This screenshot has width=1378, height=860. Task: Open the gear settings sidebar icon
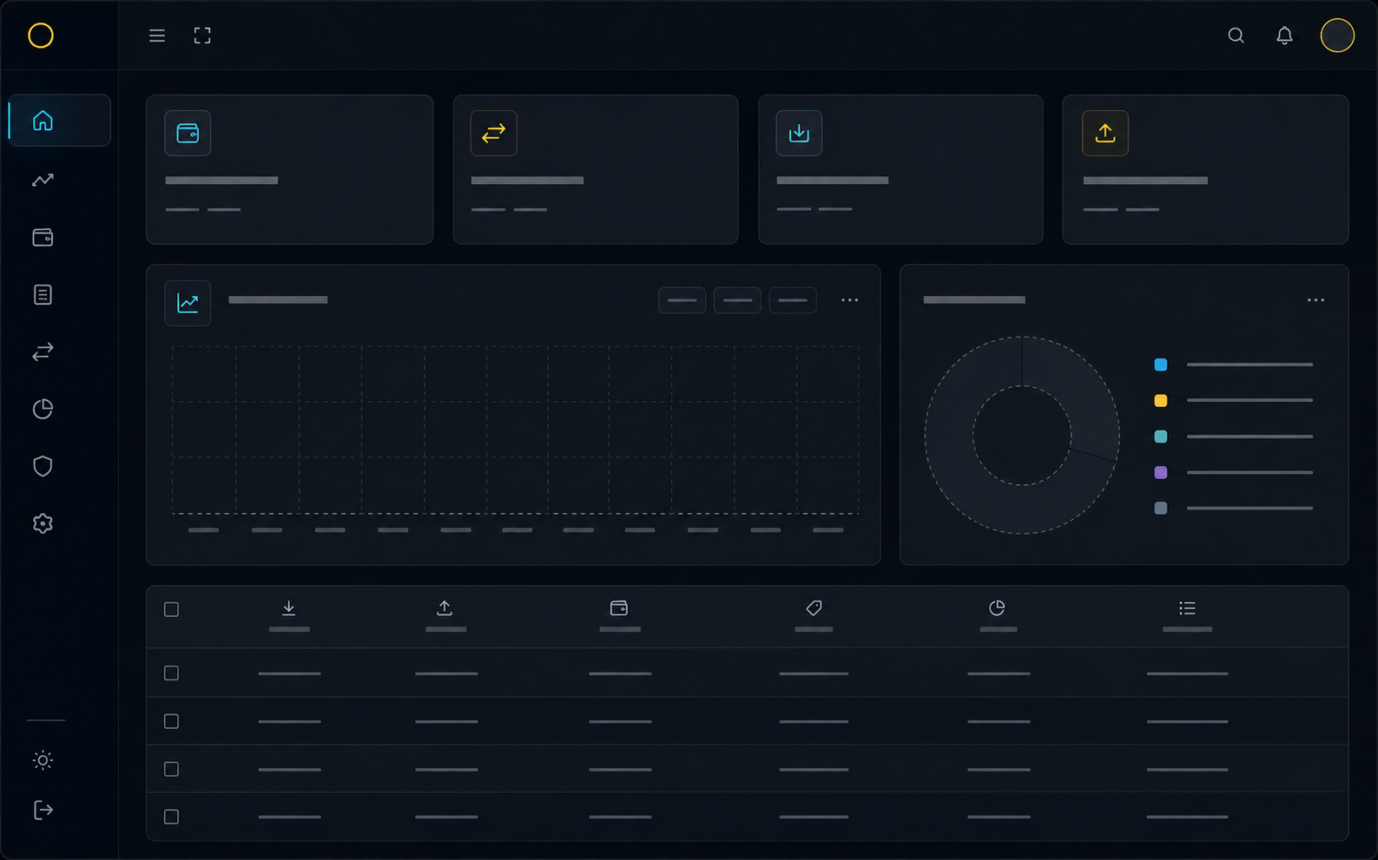pos(43,523)
